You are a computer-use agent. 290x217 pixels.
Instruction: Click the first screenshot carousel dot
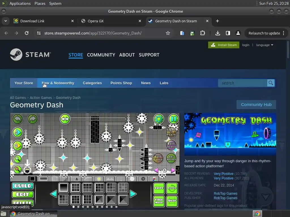click(73, 207)
